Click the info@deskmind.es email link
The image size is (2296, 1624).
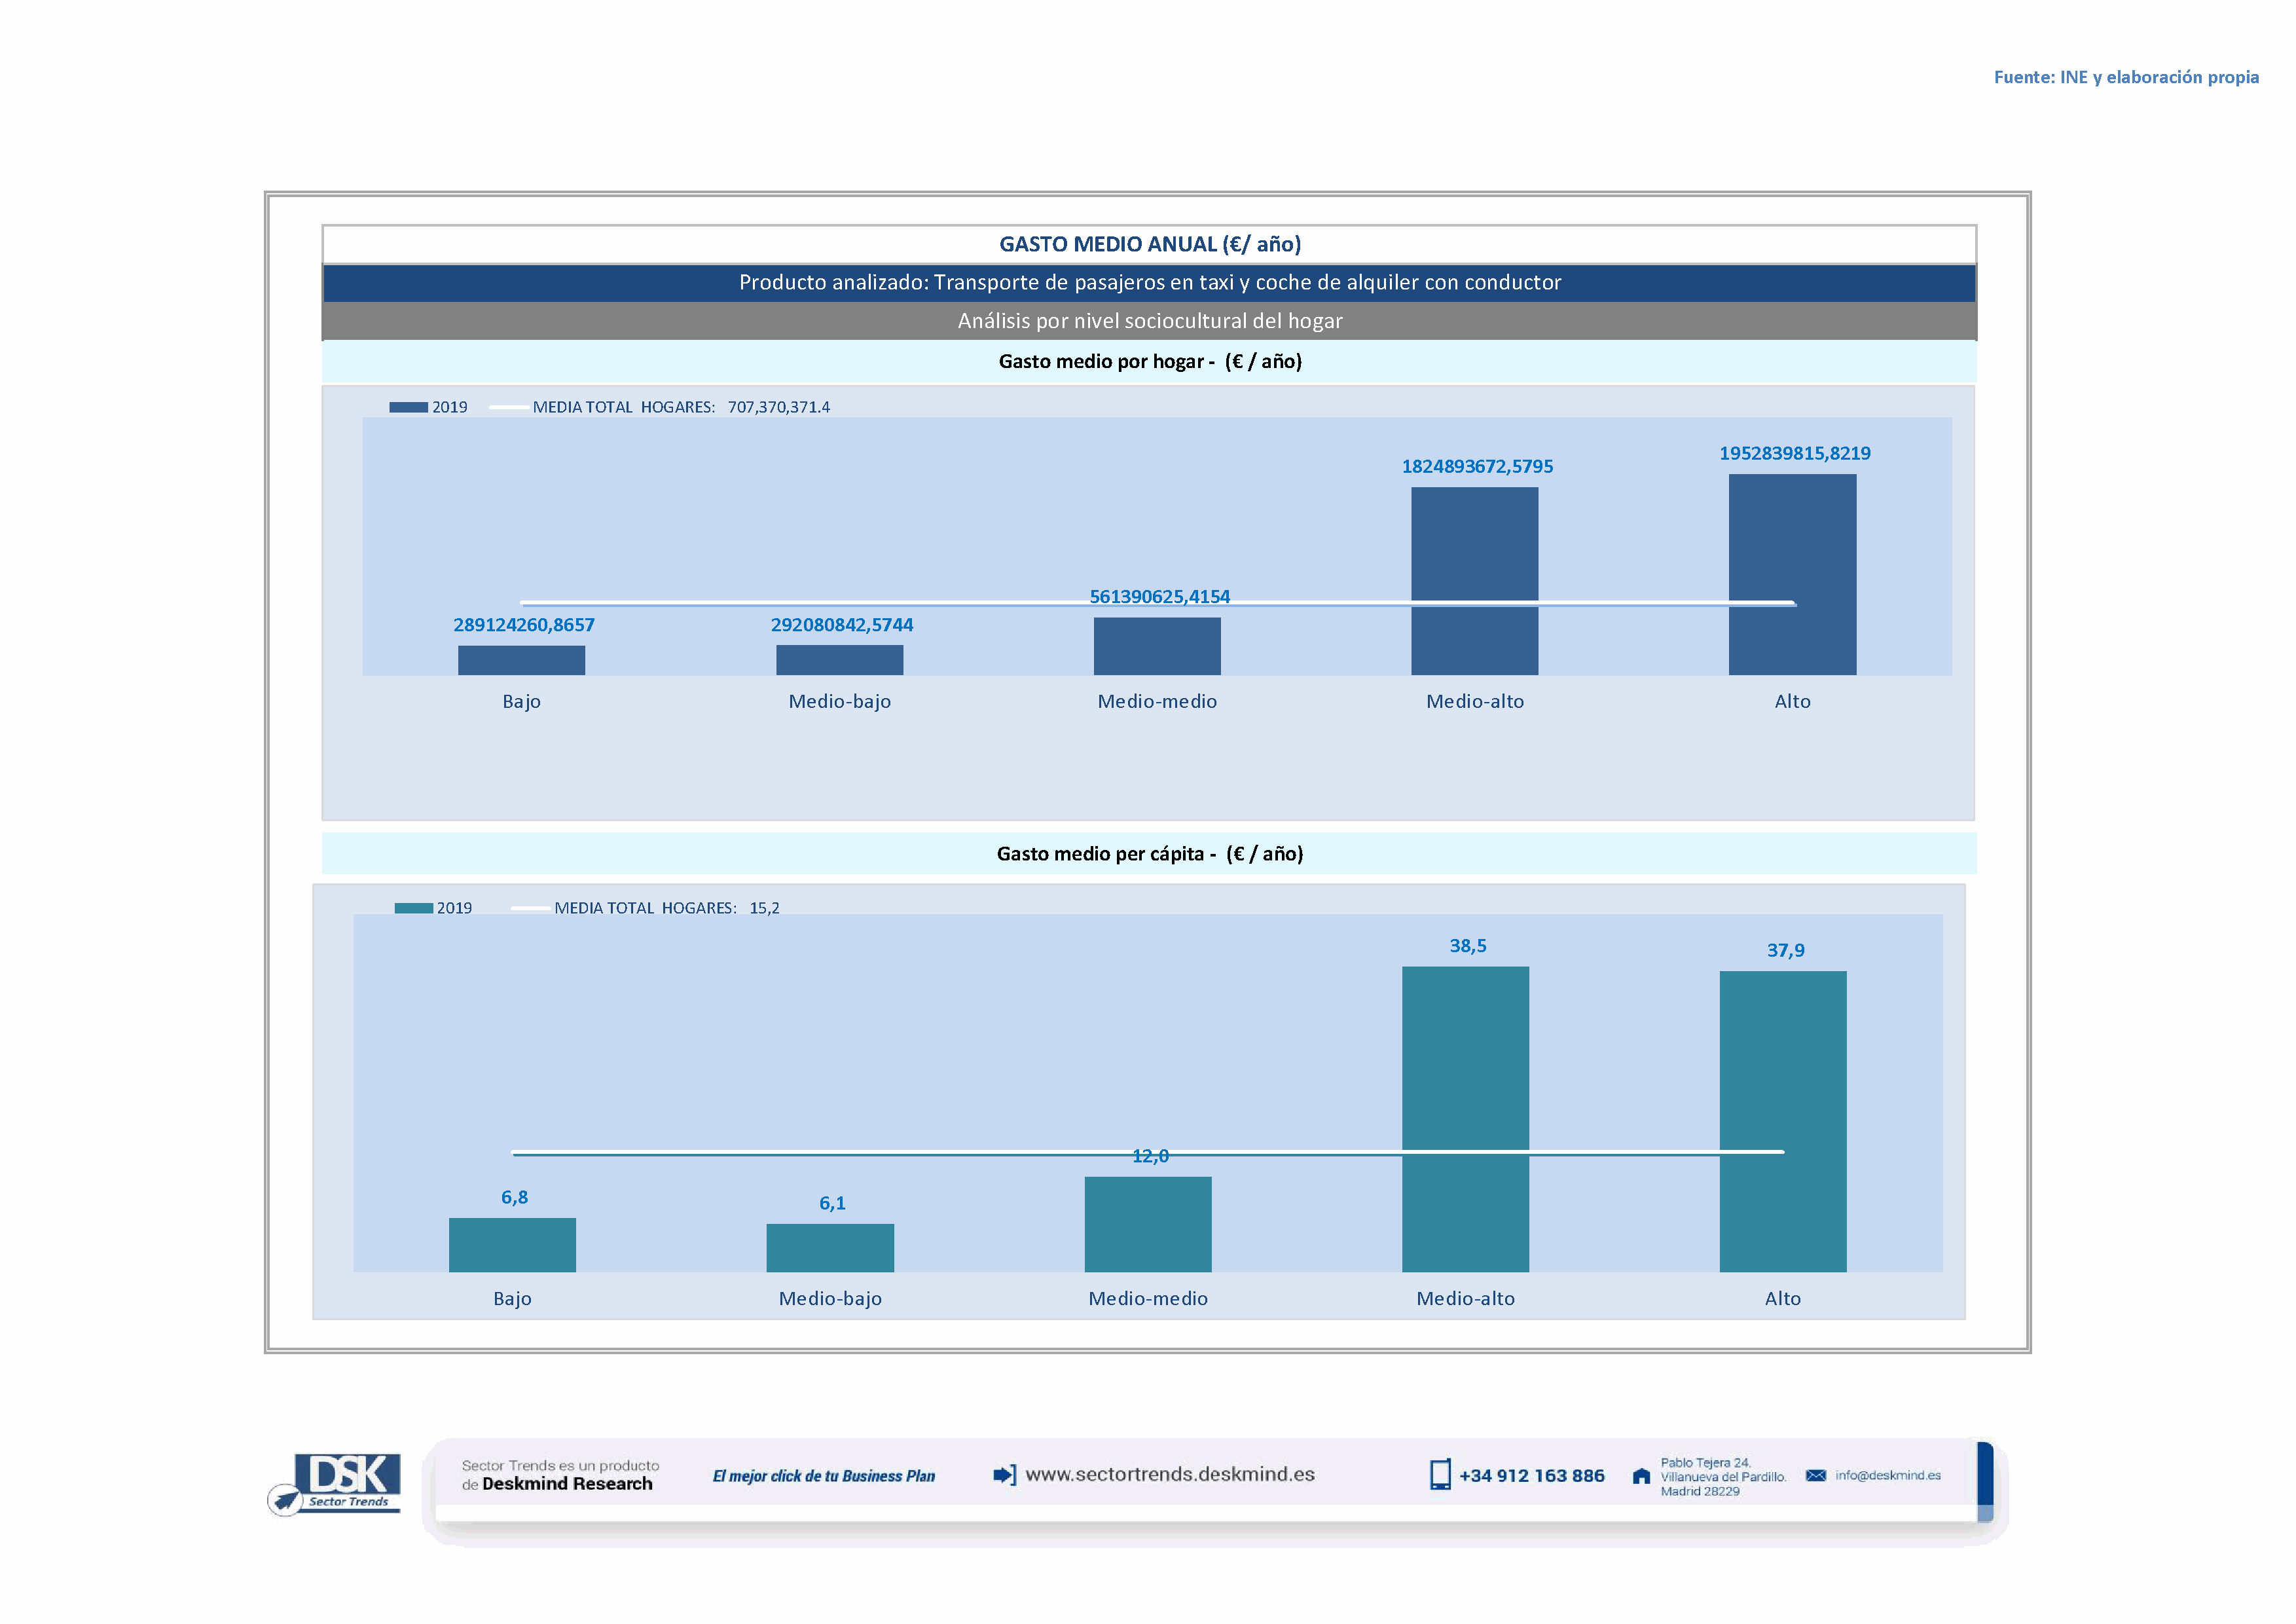pos(1888,1476)
